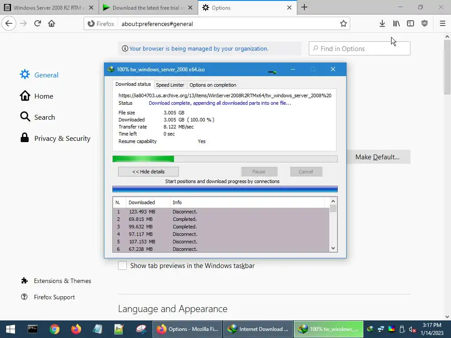Click the 100% tw_windows taskbar button
The width and height of the screenshot is (451, 338).
click(x=329, y=329)
